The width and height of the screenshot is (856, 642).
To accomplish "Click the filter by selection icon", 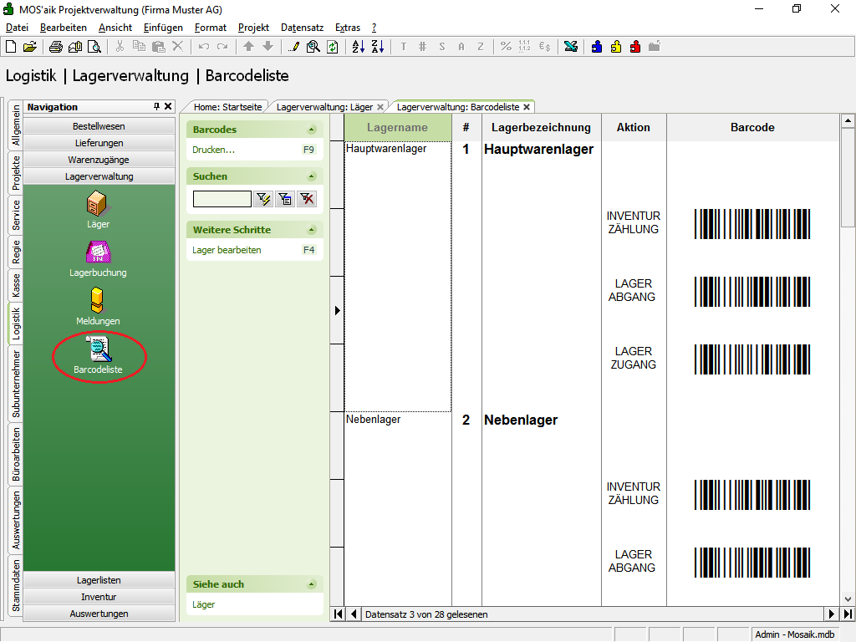I will (285, 199).
